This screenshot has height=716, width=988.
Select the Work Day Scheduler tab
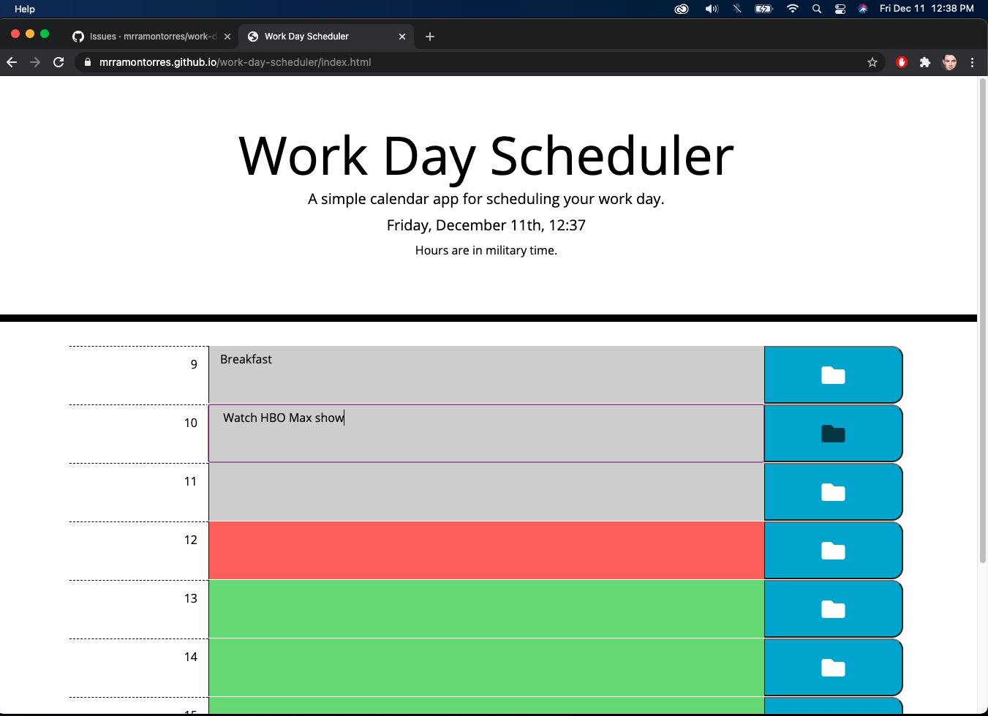(325, 37)
